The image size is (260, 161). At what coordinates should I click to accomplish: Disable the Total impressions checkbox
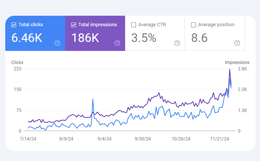point(74,25)
